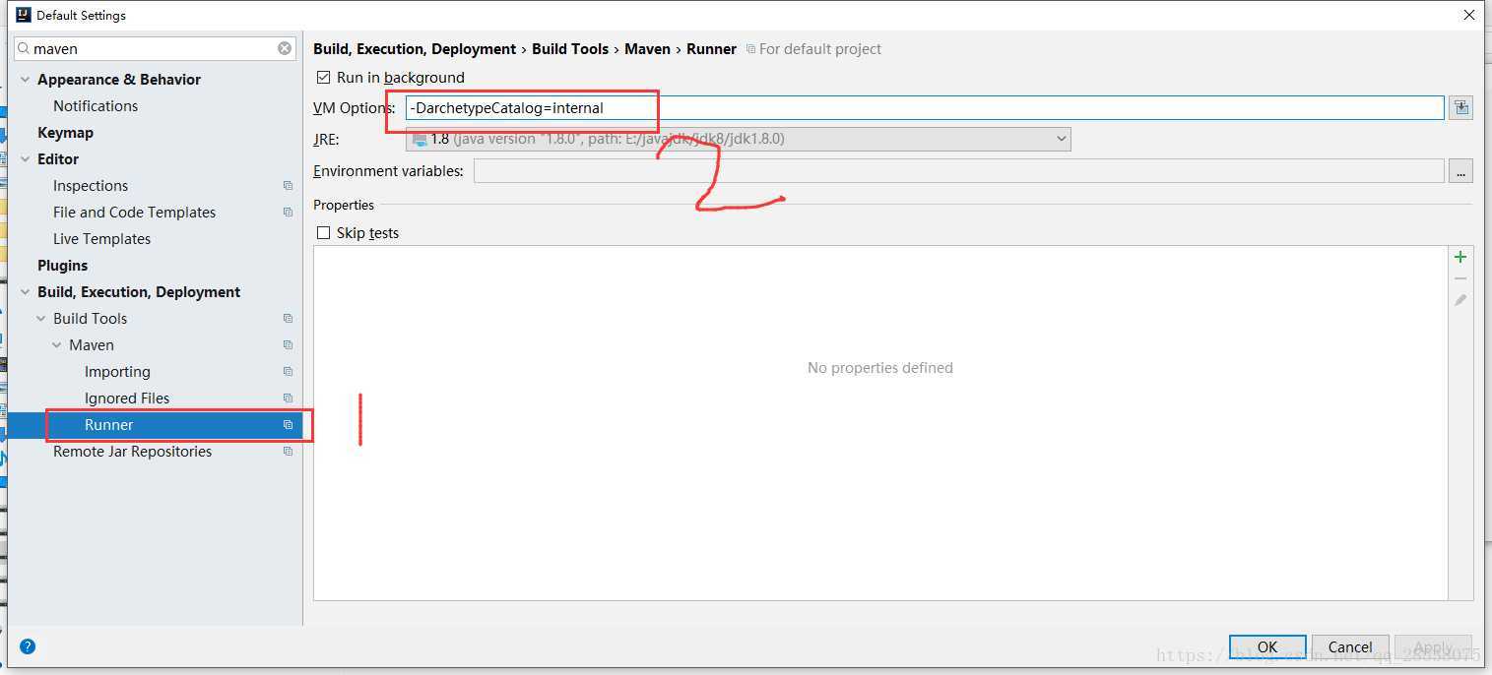Select Notifications settings page
This screenshot has height=675, width=1492.
point(96,106)
